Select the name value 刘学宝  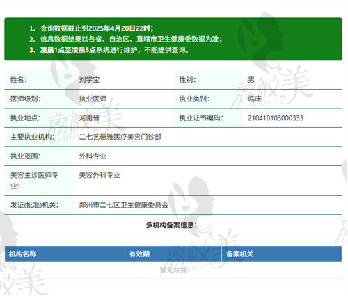[89, 80]
